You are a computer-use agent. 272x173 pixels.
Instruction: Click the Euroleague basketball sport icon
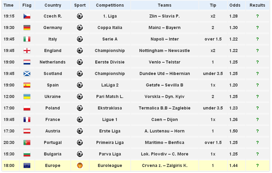coord(80,165)
